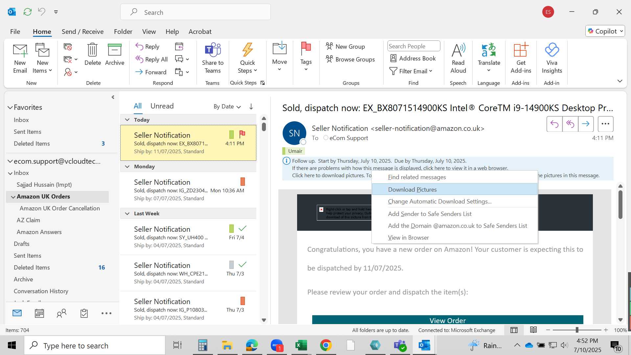631x355 pixels.
Task: Reverse the sort order arrow
Action: pyautogui.click(x=251, y=106)
